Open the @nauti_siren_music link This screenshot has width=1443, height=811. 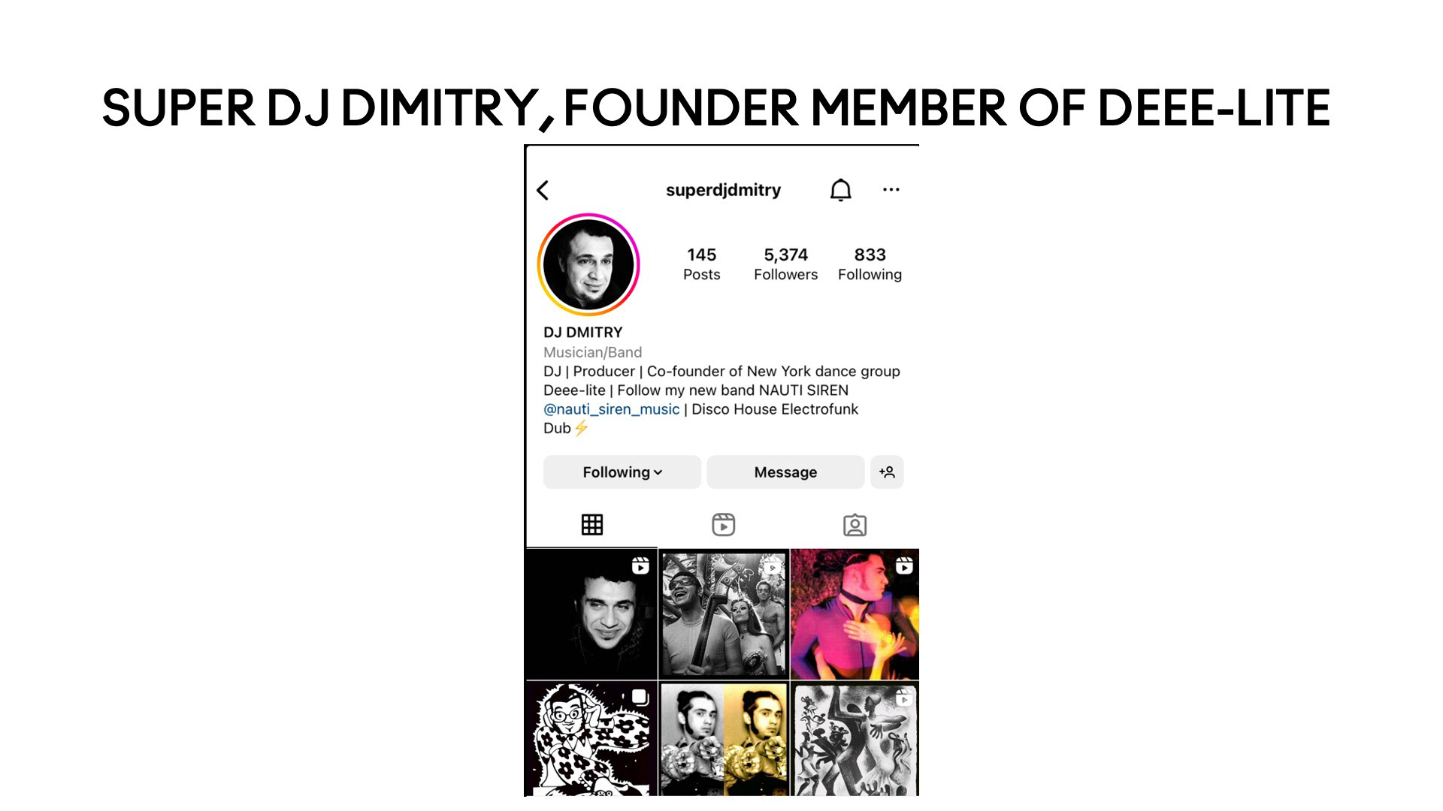tap(611, 409)
